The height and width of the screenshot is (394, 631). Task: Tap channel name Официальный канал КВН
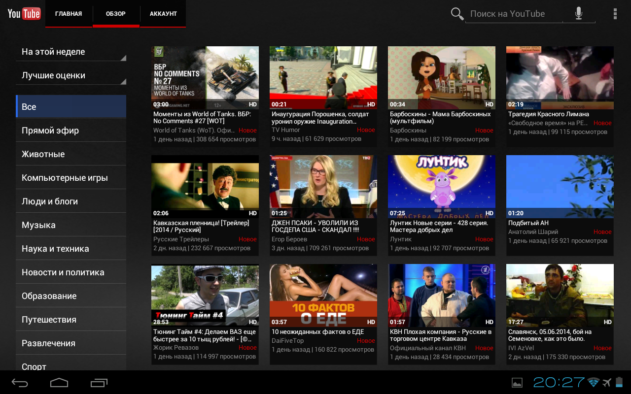pyautogui.click(x=428, y=348)
